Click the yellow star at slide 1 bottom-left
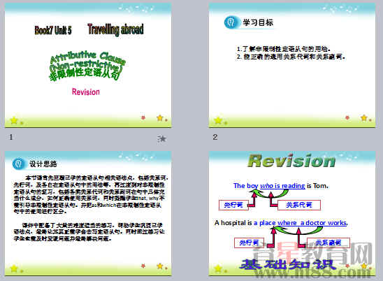Screen dimensions: 383x281 click(x=14, y=120)
